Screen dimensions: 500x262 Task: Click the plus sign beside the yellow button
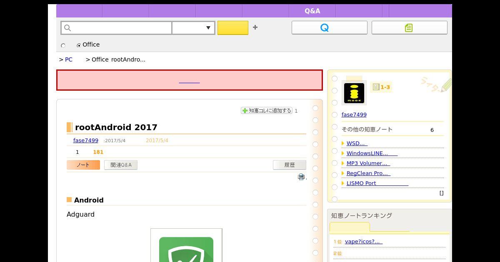coord(255,27)
